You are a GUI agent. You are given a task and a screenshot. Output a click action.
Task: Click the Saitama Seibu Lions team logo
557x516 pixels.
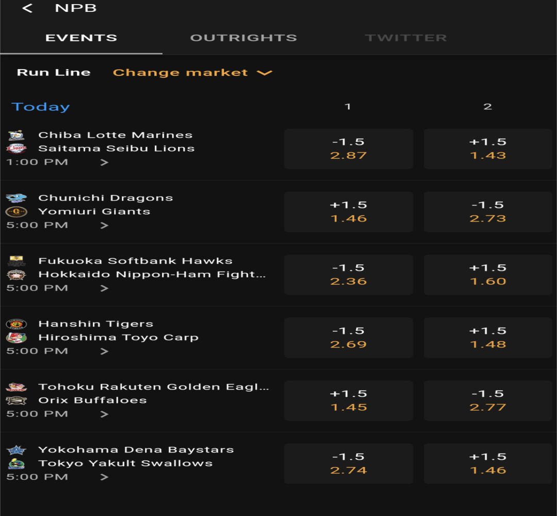17,148
